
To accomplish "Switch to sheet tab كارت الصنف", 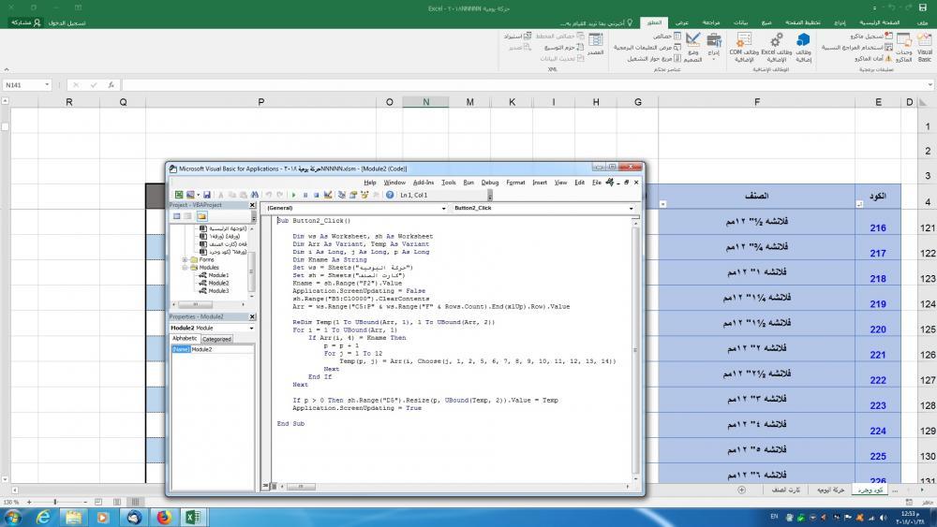I will point(786,490).
